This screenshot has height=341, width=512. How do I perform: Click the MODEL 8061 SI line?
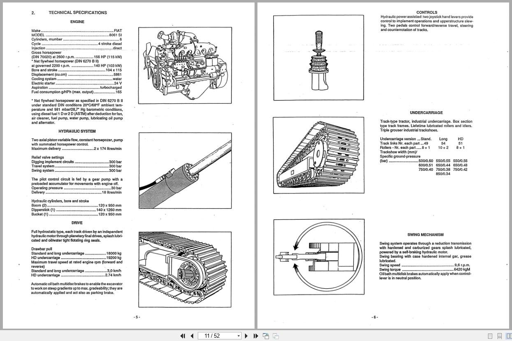click(x=76, y=35)
